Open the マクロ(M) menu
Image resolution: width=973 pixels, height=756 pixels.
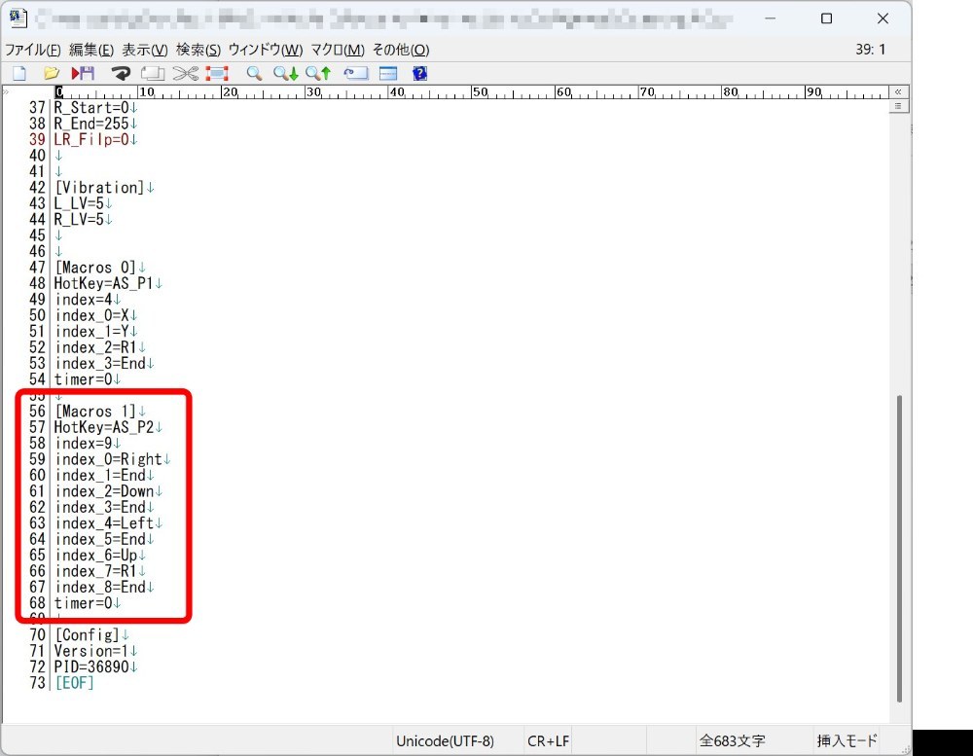(338, 50)
